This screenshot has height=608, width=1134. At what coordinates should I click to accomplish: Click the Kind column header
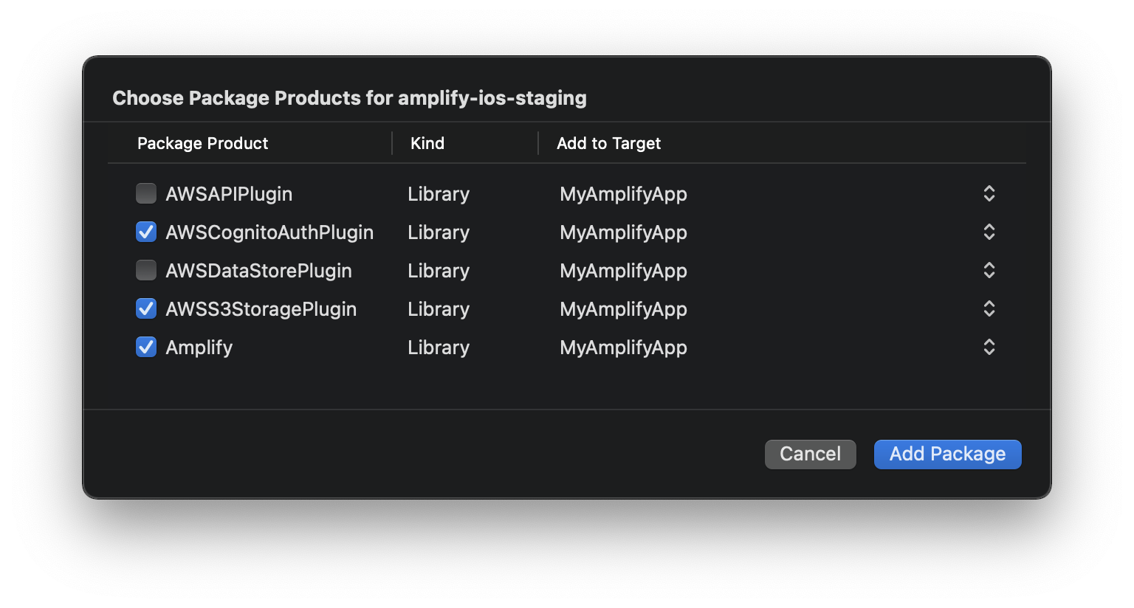427,143
